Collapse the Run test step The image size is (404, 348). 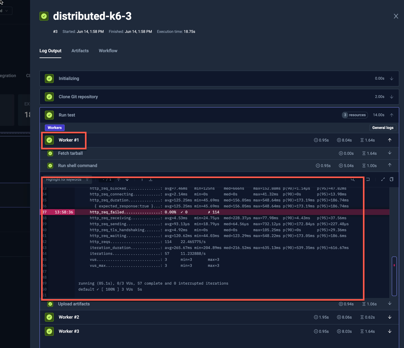[x=391, y=115]
